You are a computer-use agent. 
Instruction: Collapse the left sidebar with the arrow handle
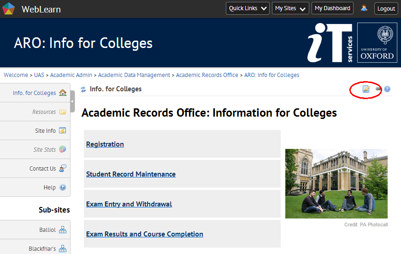tap(72, 101)
